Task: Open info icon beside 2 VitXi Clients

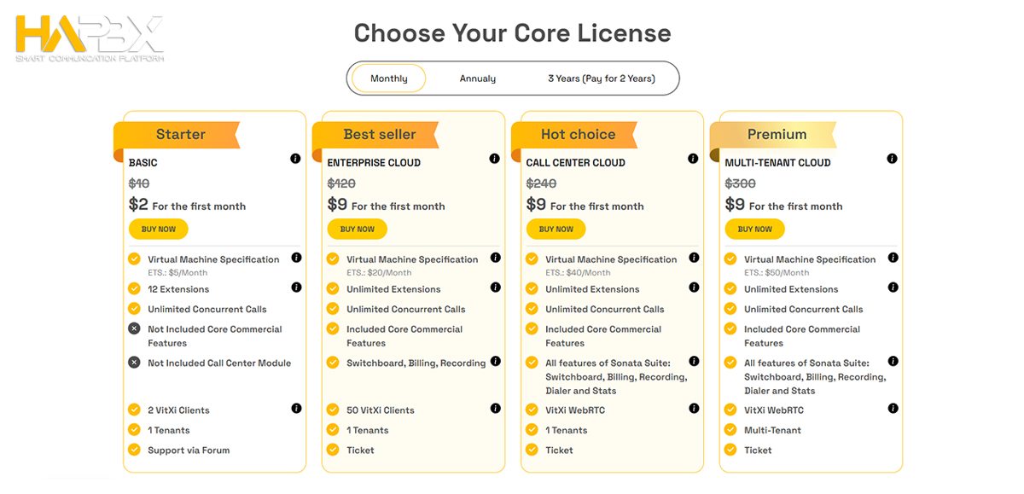Action: point(296,409)
